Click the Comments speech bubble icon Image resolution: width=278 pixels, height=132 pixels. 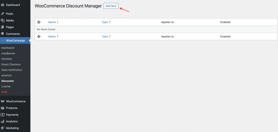point(2,34)
